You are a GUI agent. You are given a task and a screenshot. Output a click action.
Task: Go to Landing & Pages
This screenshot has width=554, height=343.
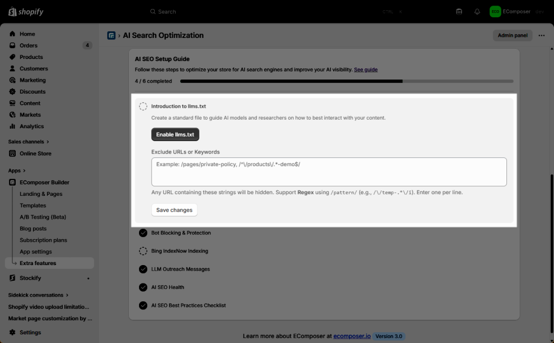click(x=41, y=194)
